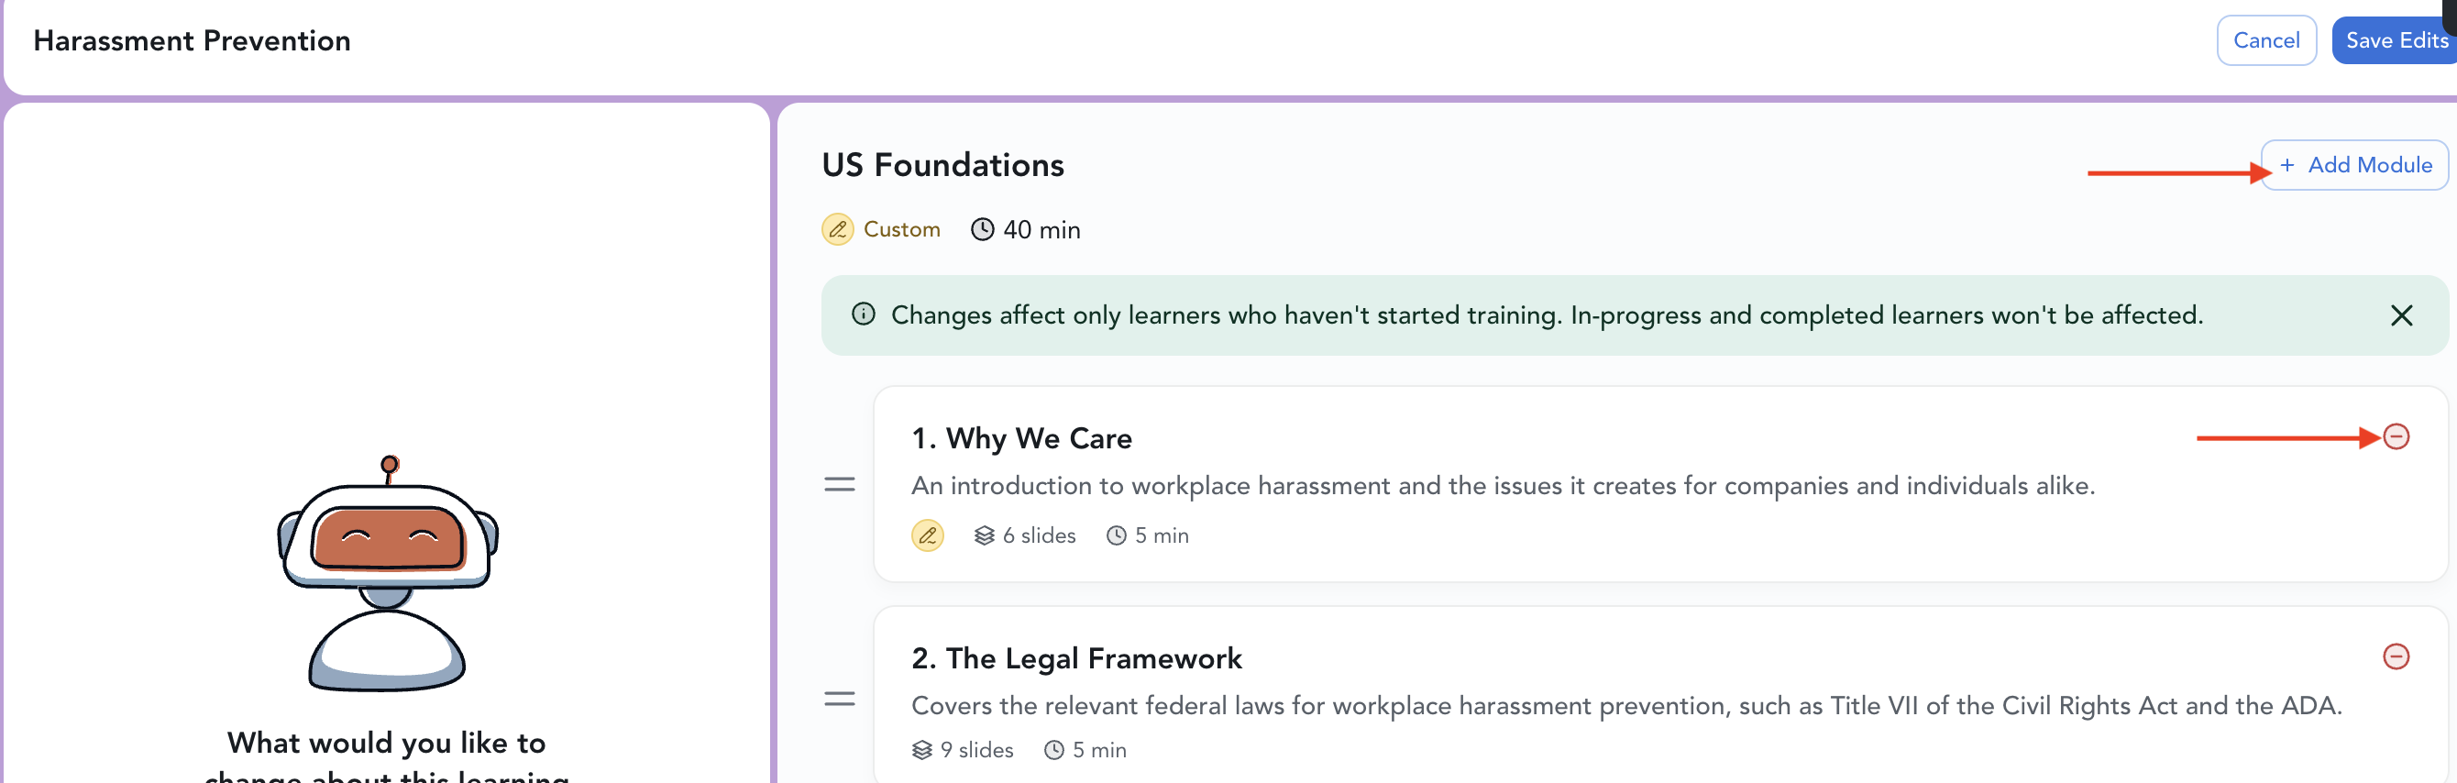Click Add Module button
Image resolution: width=2457 pixels, height=783 pixels.
tap(2353, 165)
